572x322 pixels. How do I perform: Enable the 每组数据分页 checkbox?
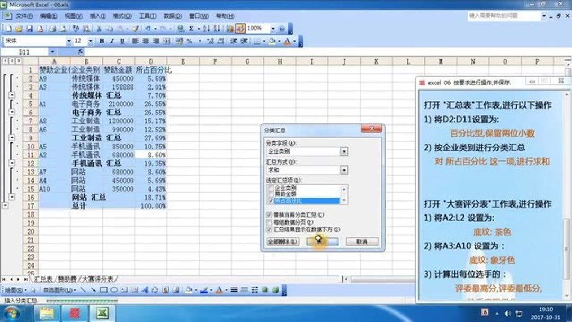tap(268, 222)
